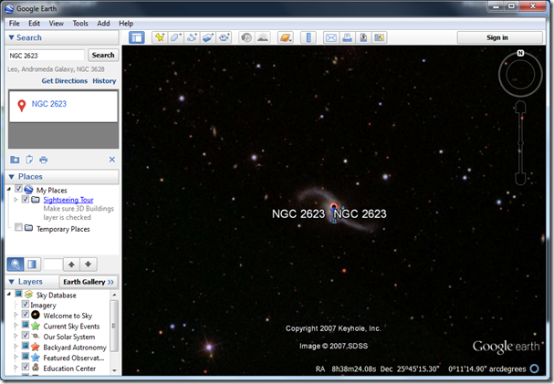This screenshot has height=384, width=554.
Task: Toggle the Welcome to Sky checkbox
Action: [26, 314]
